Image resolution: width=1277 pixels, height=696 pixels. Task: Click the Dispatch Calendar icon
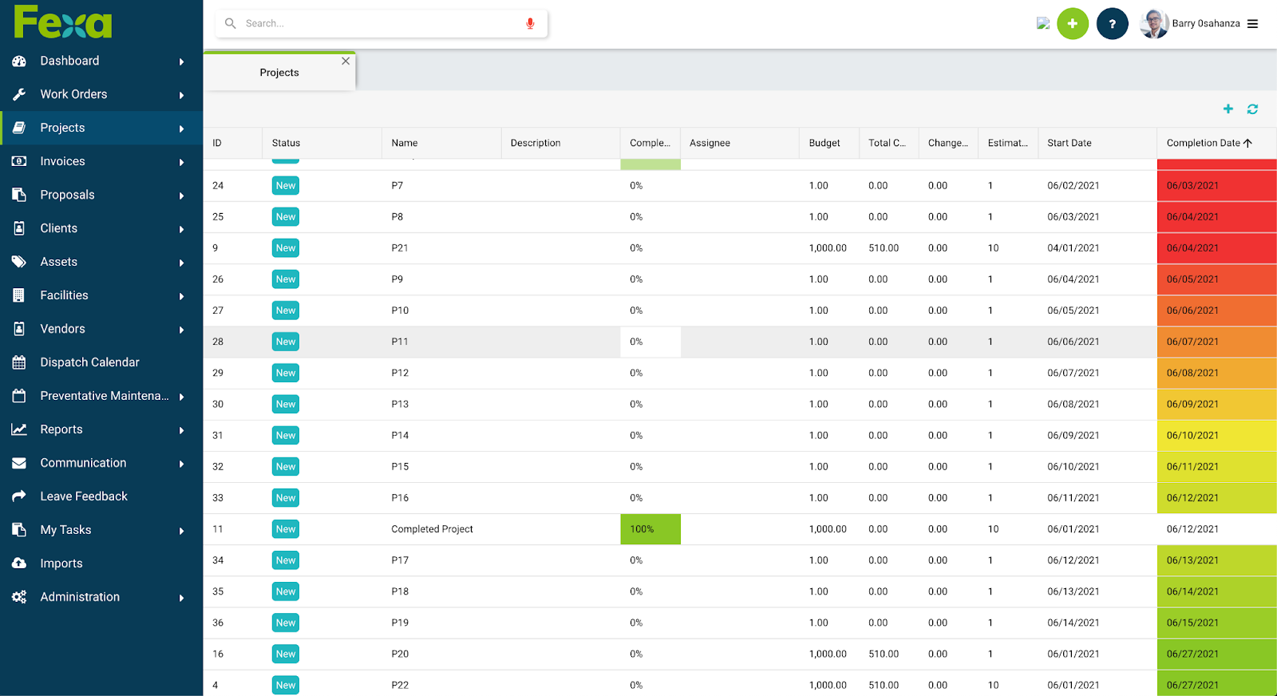click(x=19, y=362)
